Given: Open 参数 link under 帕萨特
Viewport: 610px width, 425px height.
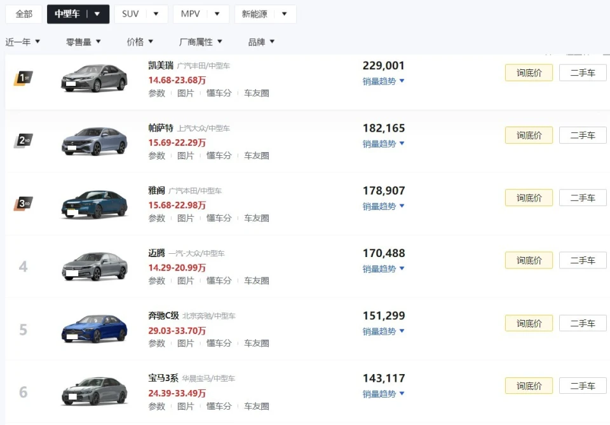Looking at the screenshot, I should point(157,155).
